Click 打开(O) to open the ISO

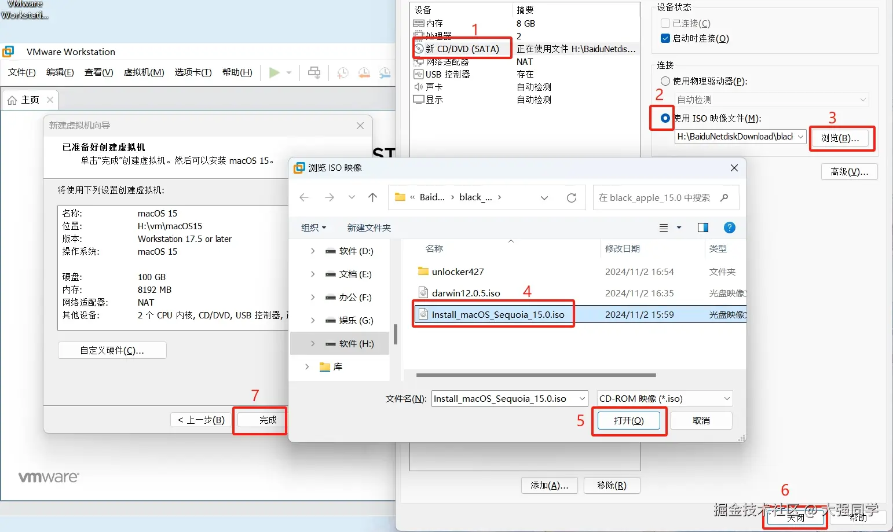(x=629, y=420)
